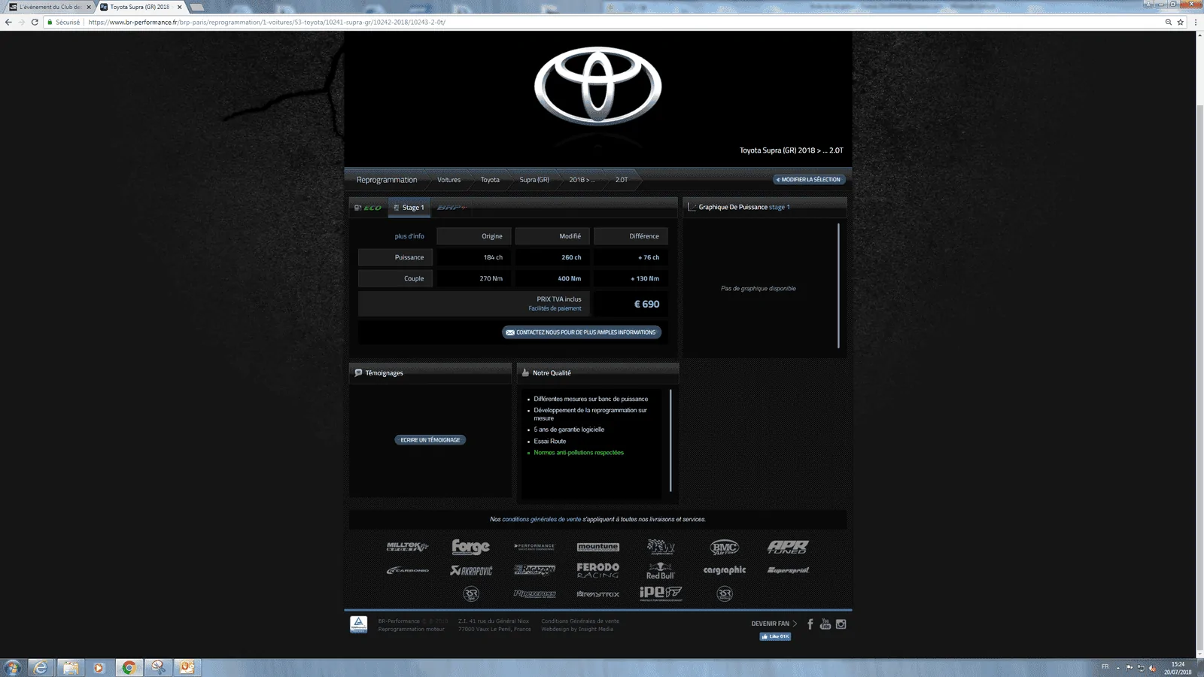The image size is (1204, 677).
Task: Click the Milltek Sport brand logo
Action: pyautogui.click(x=408, y=547)
